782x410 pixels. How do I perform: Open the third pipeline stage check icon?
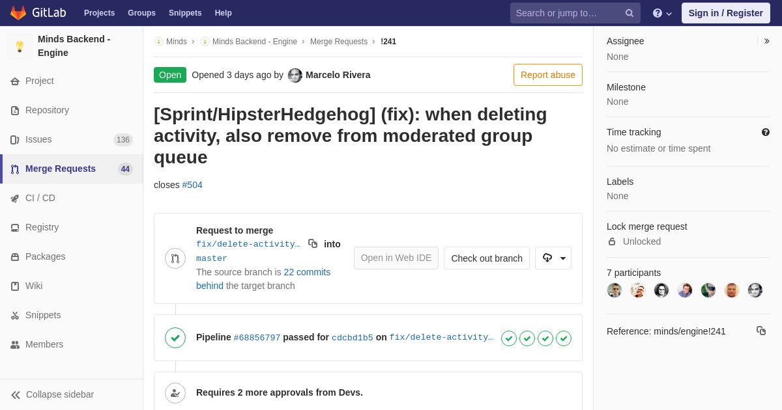pyautogui.click(x=545, y=338)
